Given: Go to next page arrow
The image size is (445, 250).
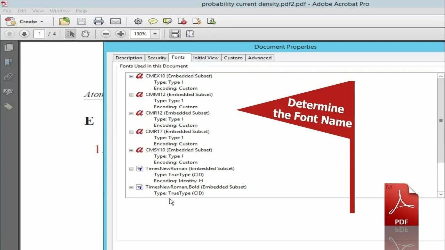Looking at the screenshot, I should pos(24,34).
